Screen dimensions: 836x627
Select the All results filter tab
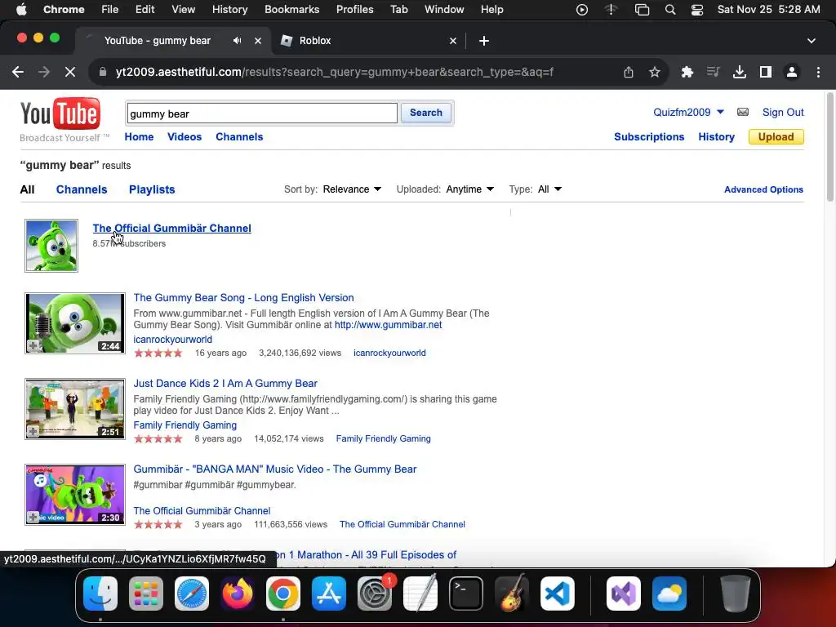[x=27, y=189]
